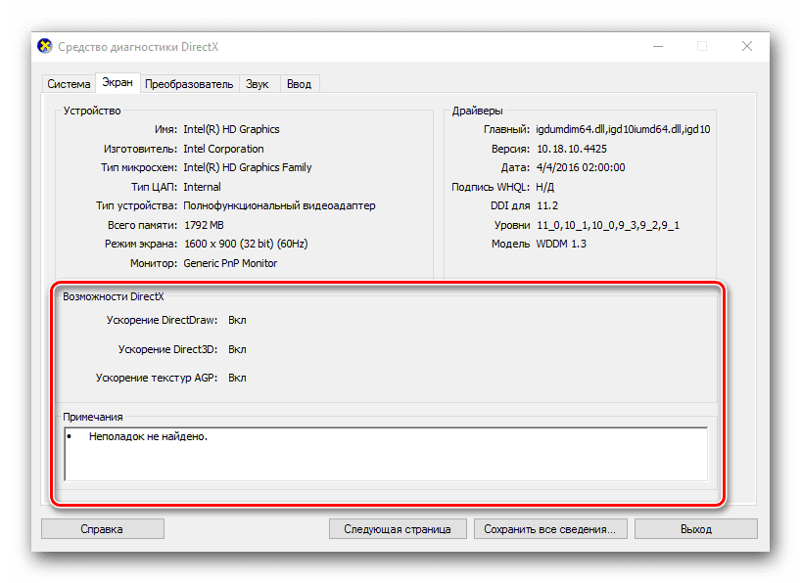Screen dimensions: 801x583
Task: Click the memory value 1792 MB
Action: click(x=204, y=225)
